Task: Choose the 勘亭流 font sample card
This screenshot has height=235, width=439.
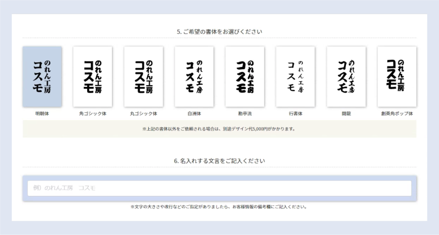Action: tap(245, 77)
